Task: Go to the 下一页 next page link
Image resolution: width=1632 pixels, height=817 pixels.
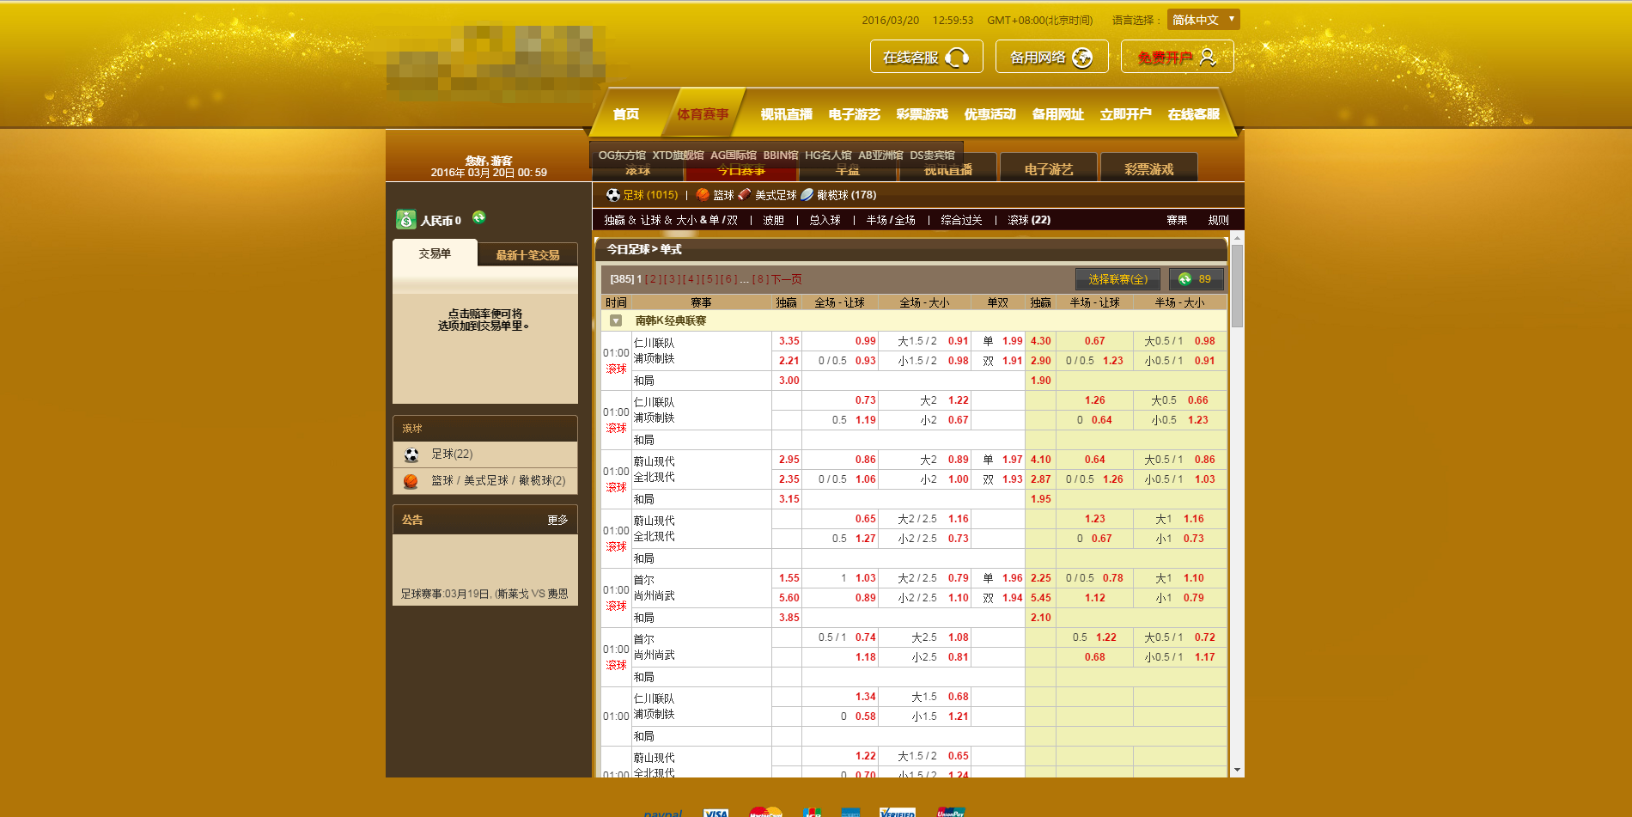Action: tap(786, 279)
